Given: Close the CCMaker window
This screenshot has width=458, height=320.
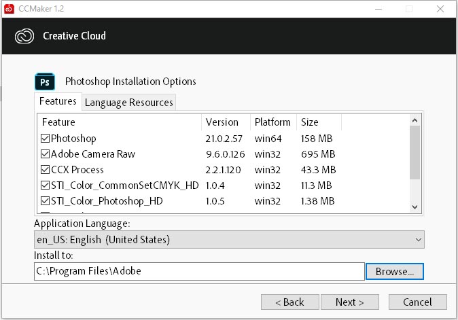Looking at the screenshot, I should tap(440, 9).
